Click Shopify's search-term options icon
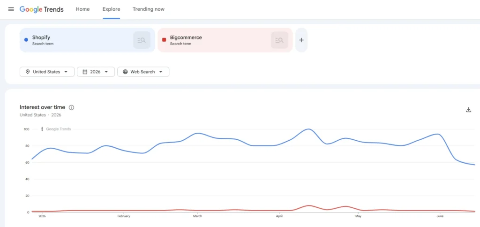This screenshot has height=227, width=480. (x=142, y=40)
